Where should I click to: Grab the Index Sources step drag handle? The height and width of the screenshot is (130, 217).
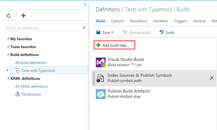[x=94, y=78]
